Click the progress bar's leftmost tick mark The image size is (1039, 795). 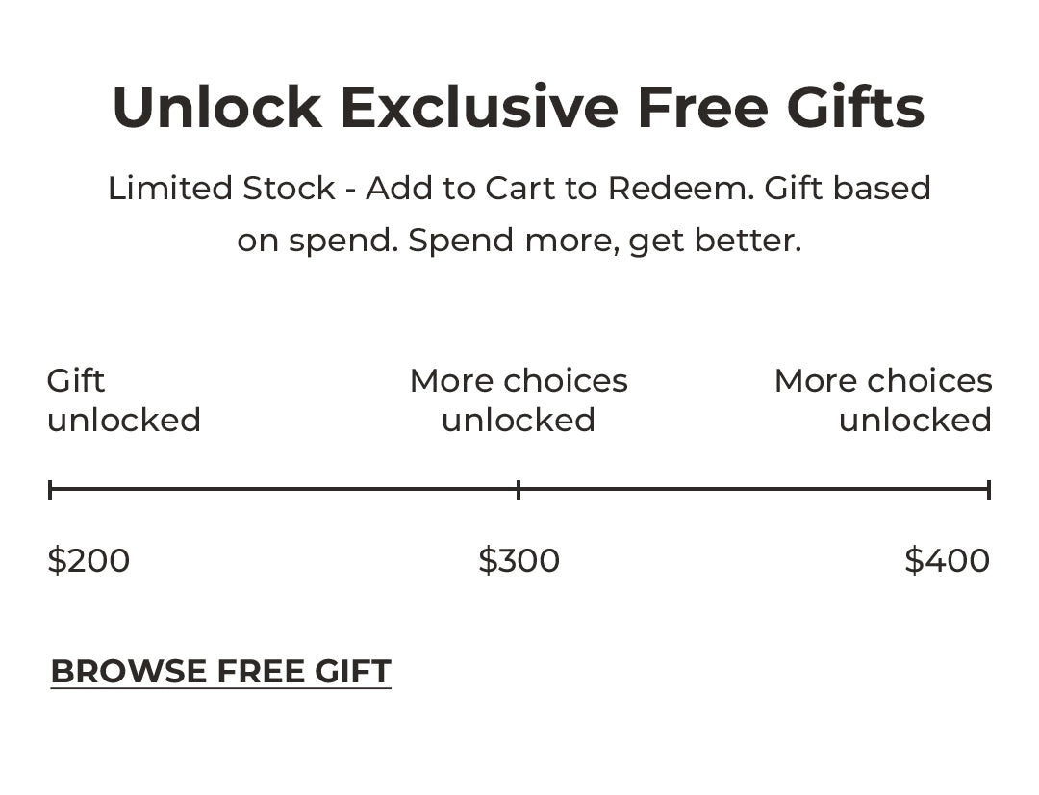click(50, 490)
